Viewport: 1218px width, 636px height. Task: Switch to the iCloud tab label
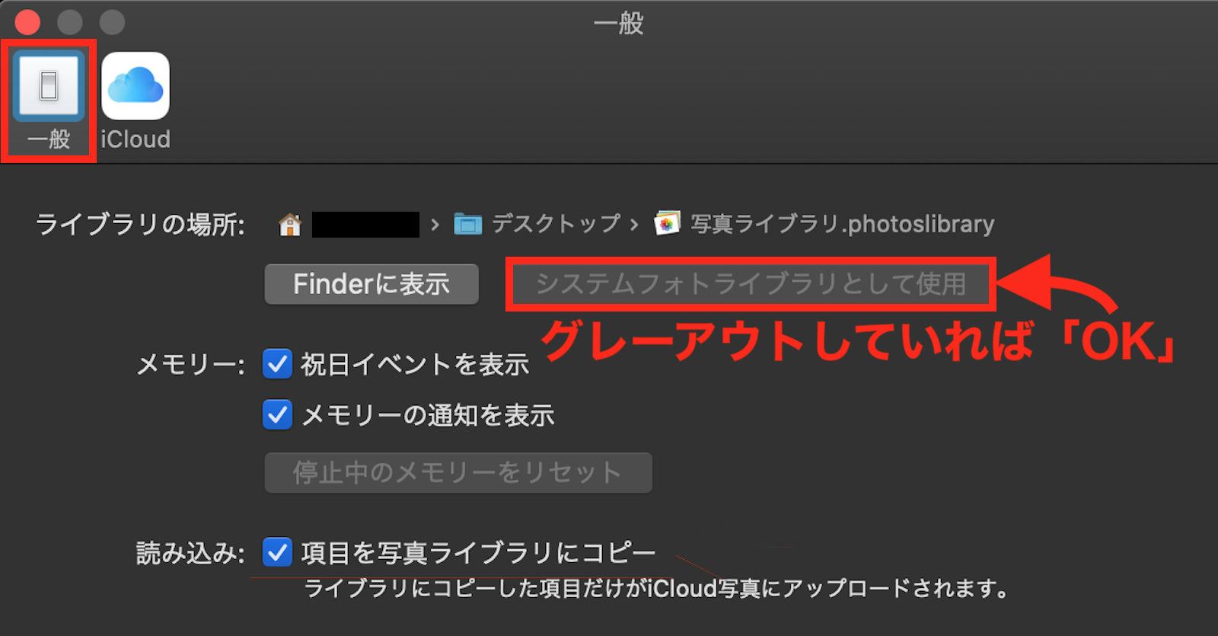pos(136,139)
